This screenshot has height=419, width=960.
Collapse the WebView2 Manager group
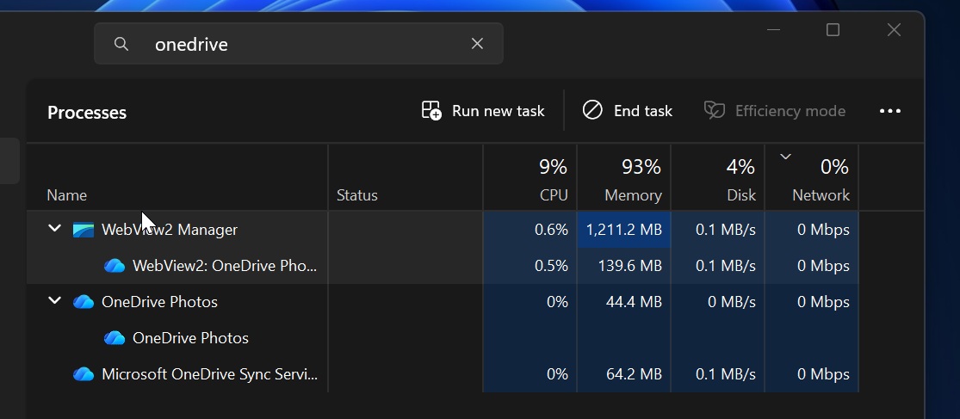tap(54, 228)
